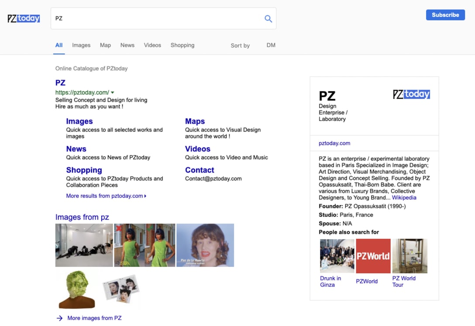Click the PZ World Tour link
The image size is (475, 326).
point(404,282)
